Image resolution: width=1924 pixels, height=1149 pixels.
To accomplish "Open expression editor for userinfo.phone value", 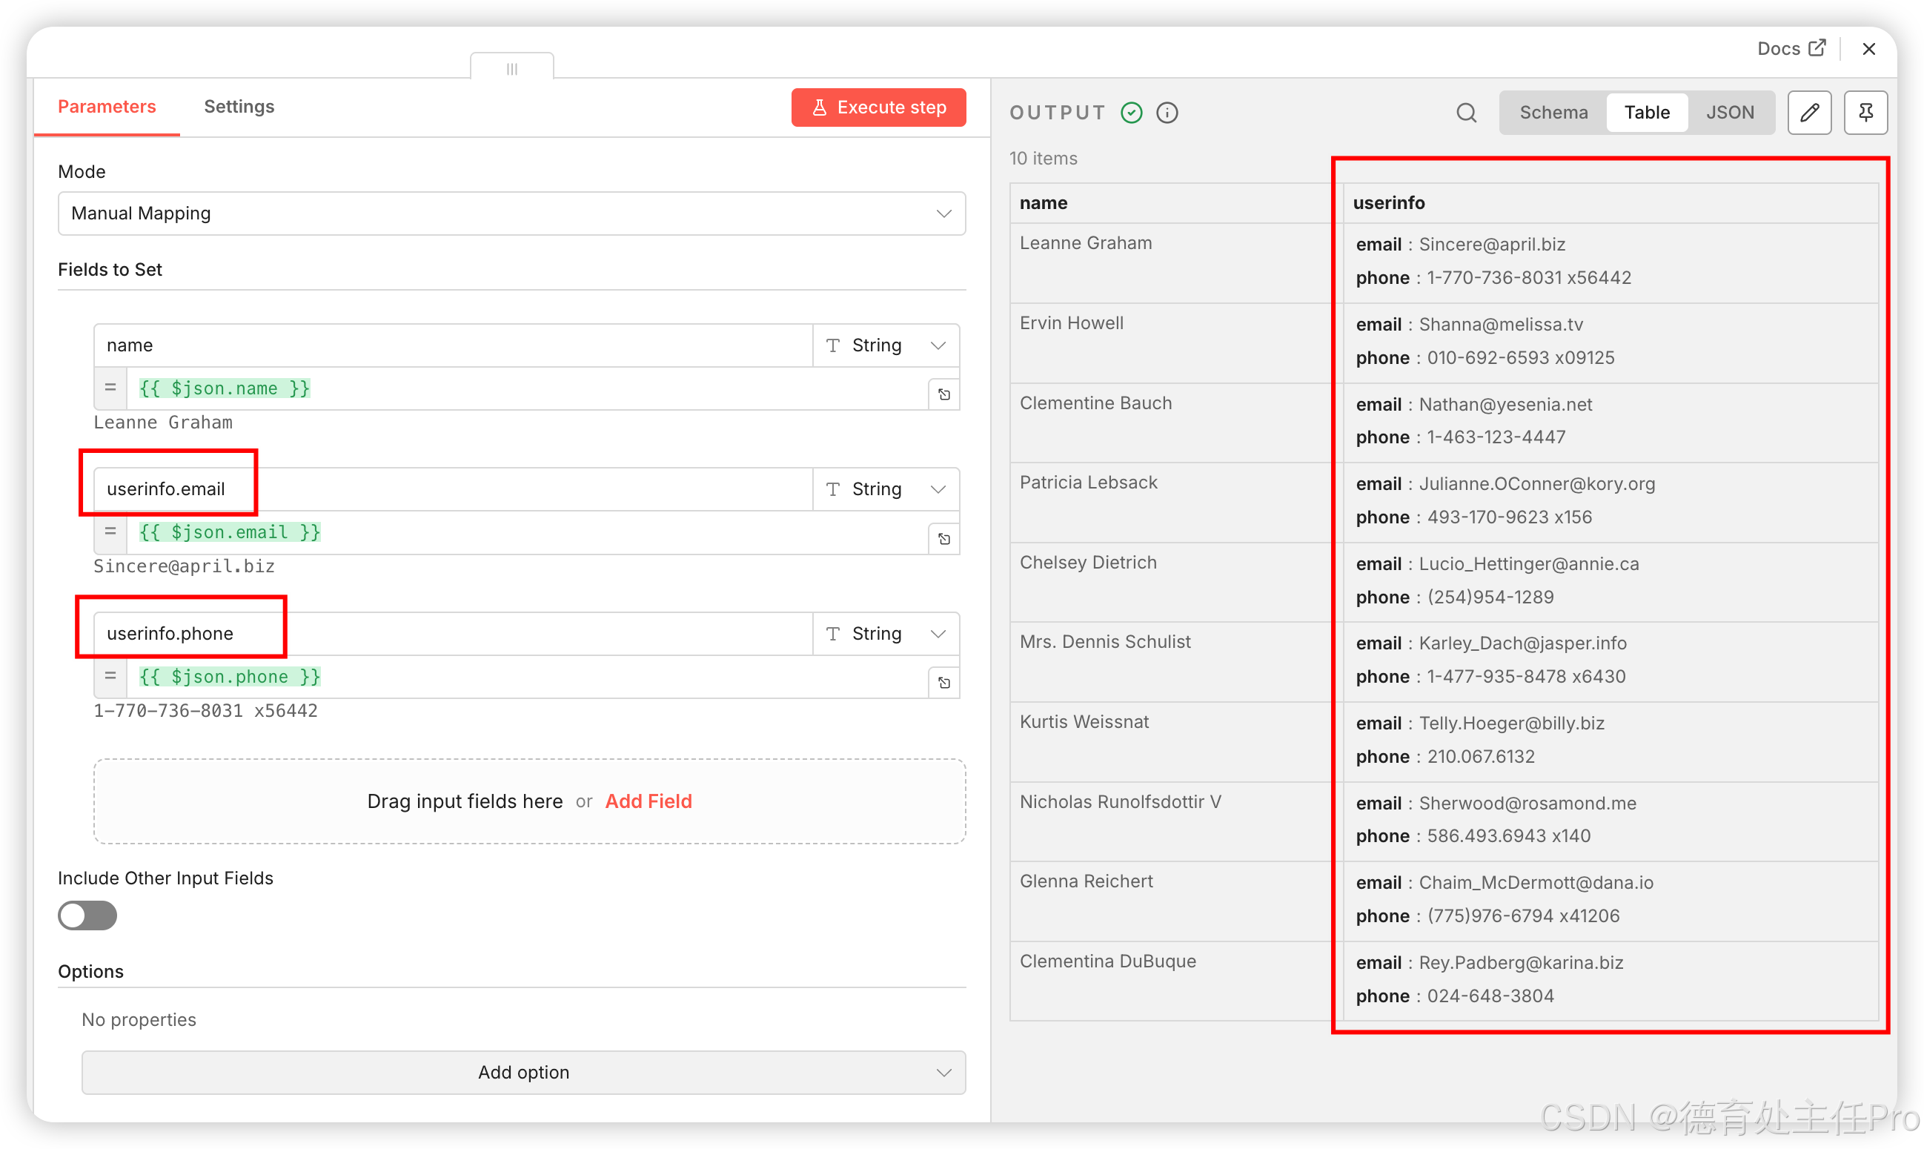I will pos(943,683).
